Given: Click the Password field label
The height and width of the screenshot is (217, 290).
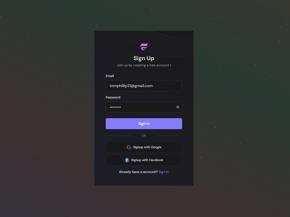Looking at the screenshot, I should coord(113,97).
